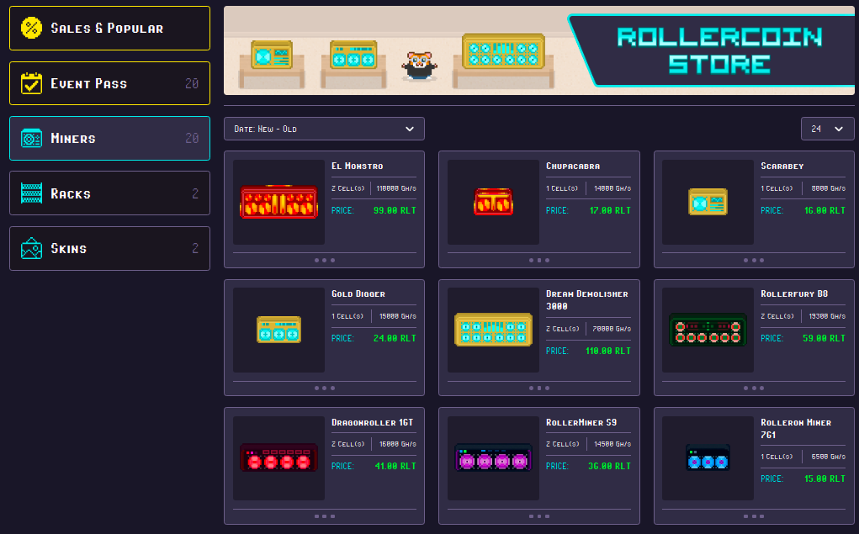Viewport: 859px width, 534px height.
Task: Click the rack shelves icon in sidebar
Action: click(x=31, y=193)
